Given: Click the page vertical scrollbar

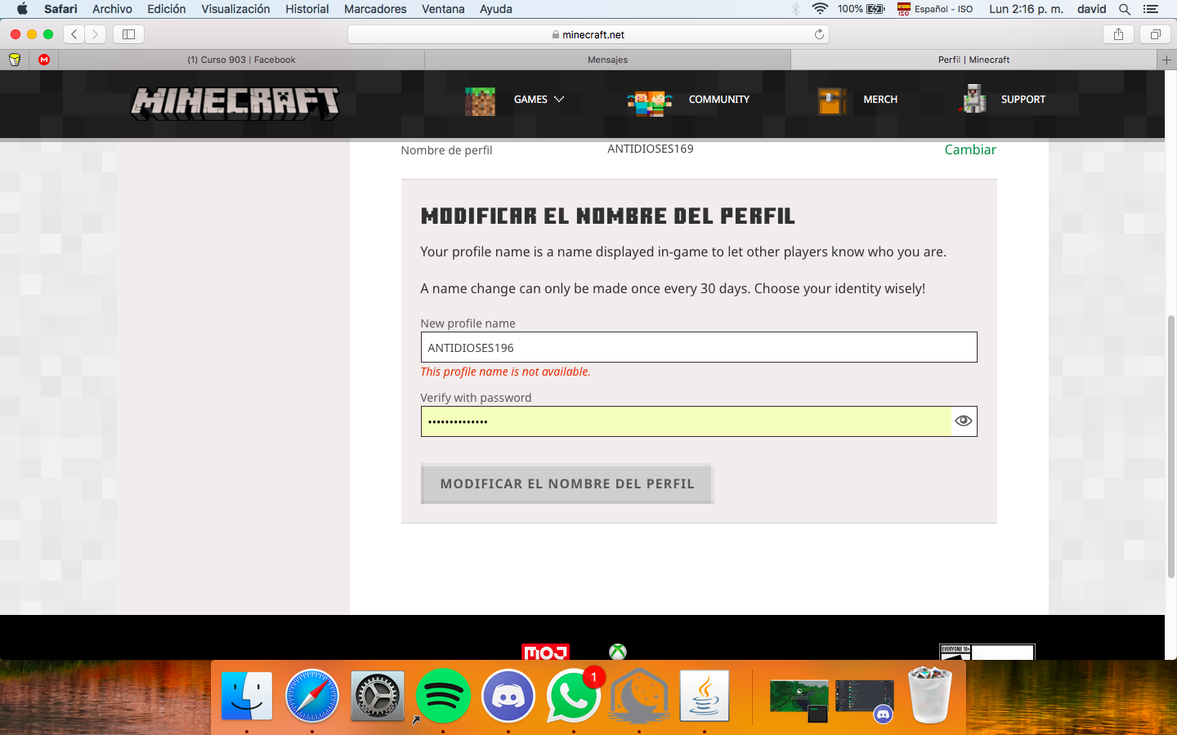Looking at the screenshot, I should point(1170,445).
